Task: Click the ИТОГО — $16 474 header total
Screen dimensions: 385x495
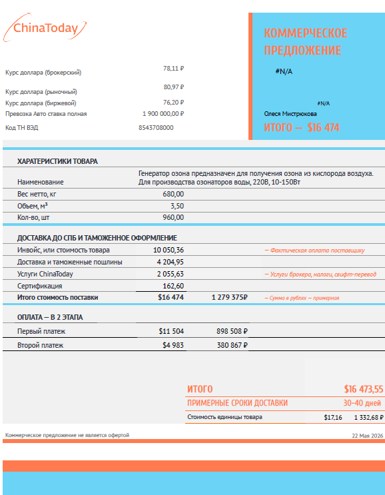Action: point(302,127)
